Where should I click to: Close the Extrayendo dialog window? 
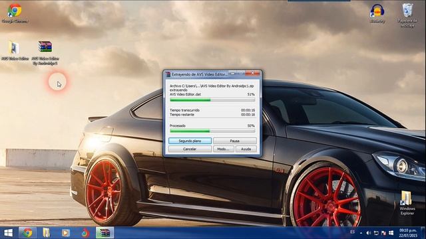click(x=253, y=73)
